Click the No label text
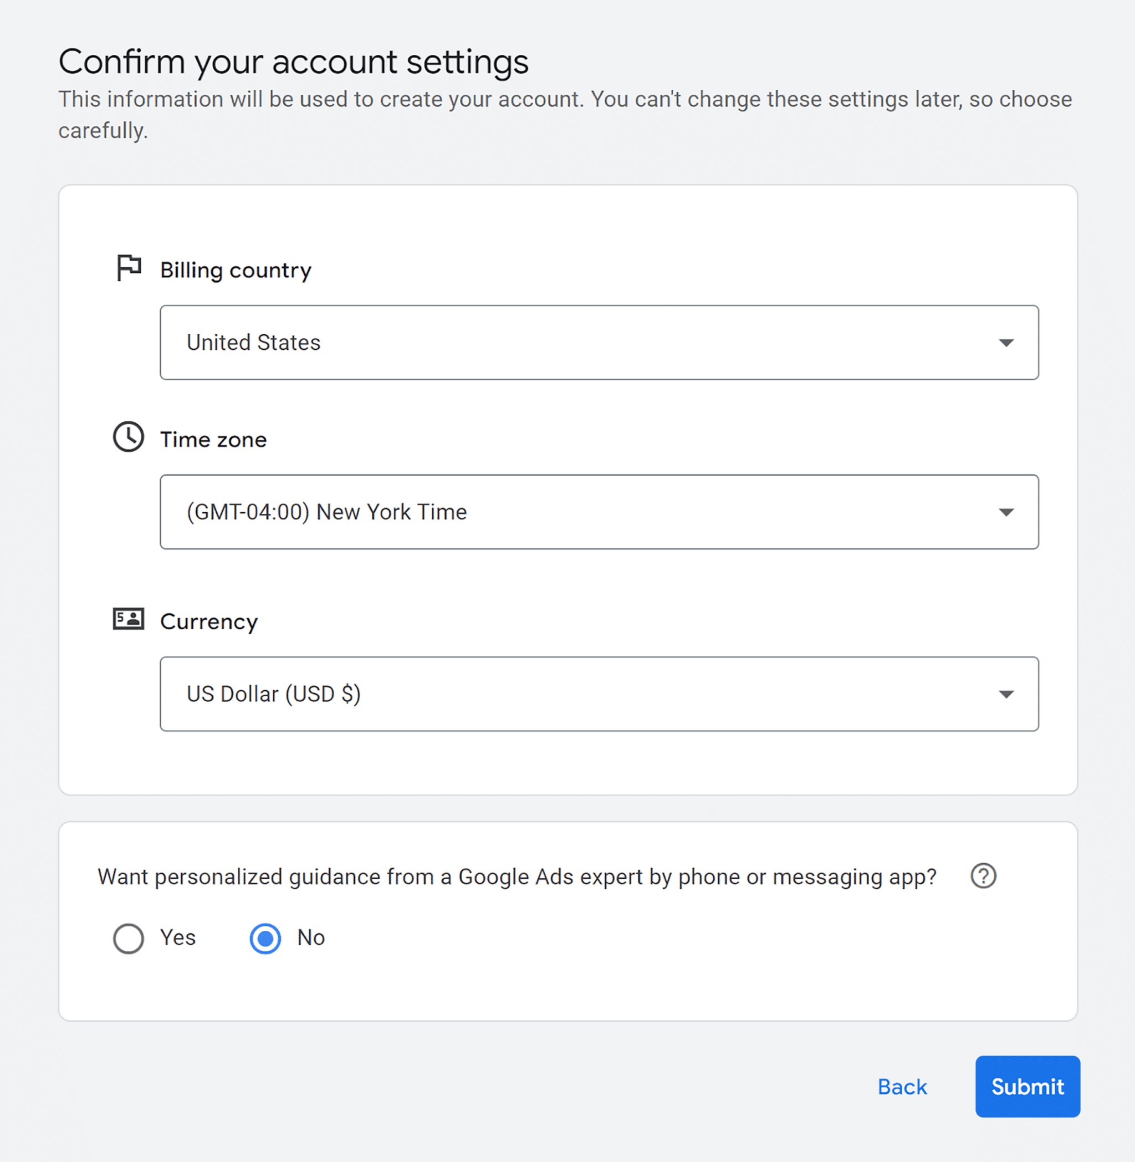Viewport: 1135px width, 1162px height. pos(311,938)
